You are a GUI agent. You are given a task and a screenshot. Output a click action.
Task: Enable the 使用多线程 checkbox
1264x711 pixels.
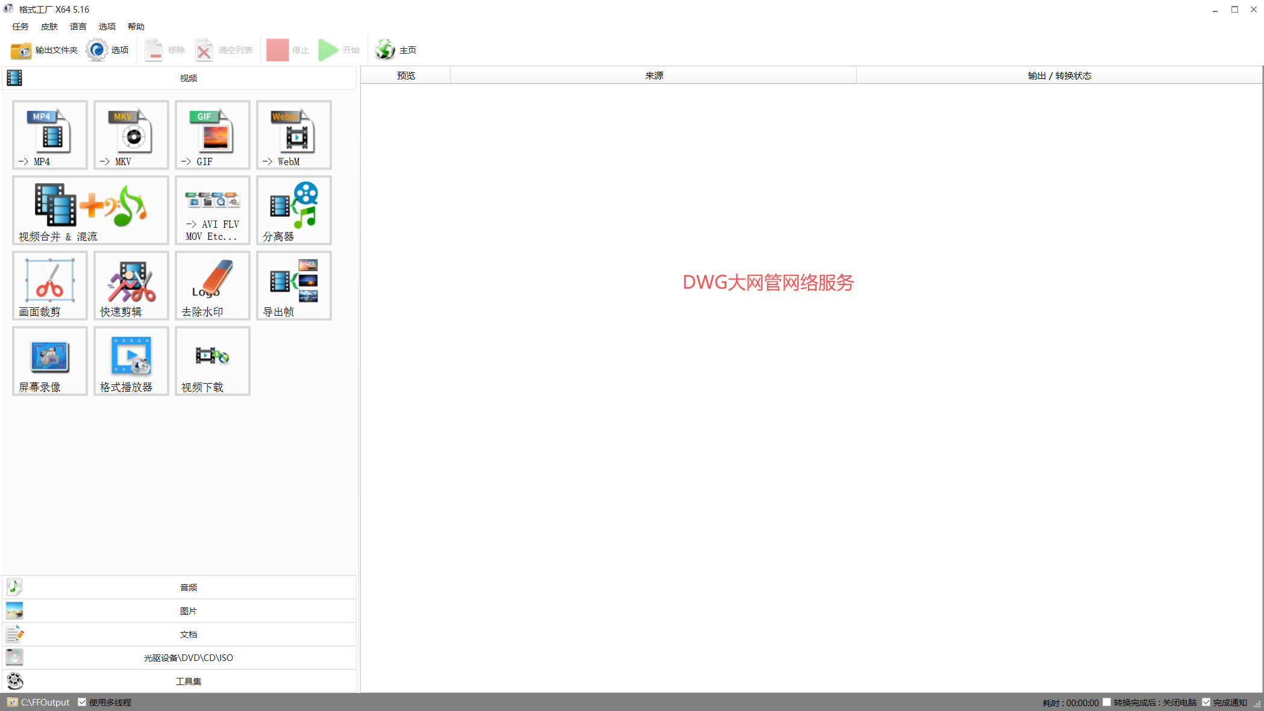click(x=83, y=702)
